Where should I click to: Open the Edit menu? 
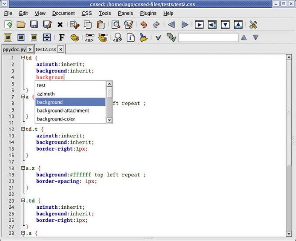24,13
